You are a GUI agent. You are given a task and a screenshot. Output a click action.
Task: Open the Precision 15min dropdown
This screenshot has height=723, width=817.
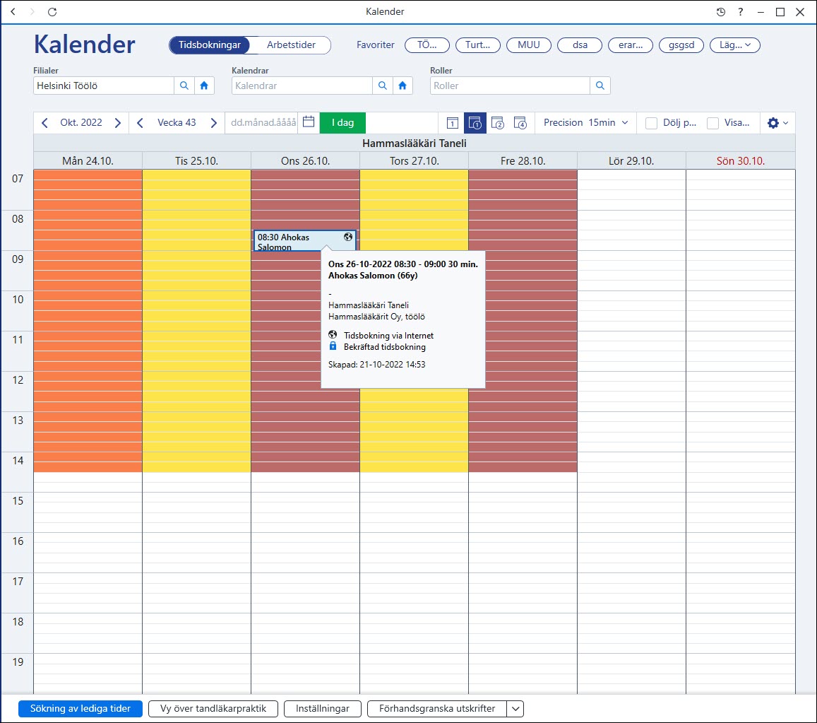[585, 122]
